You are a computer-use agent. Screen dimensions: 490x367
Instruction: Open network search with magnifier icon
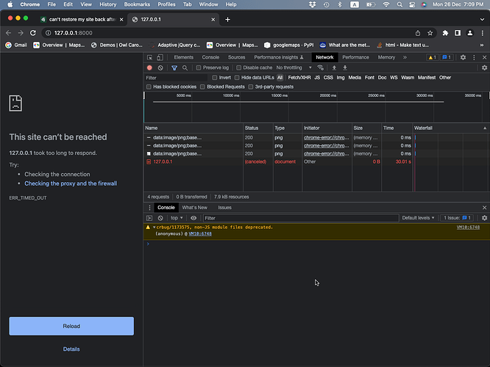point(185,68)
